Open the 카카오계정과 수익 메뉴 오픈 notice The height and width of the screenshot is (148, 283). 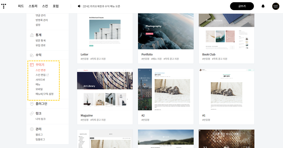pos(102,6)
